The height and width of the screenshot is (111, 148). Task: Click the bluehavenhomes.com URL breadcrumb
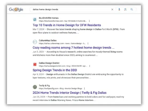(63, 21)
